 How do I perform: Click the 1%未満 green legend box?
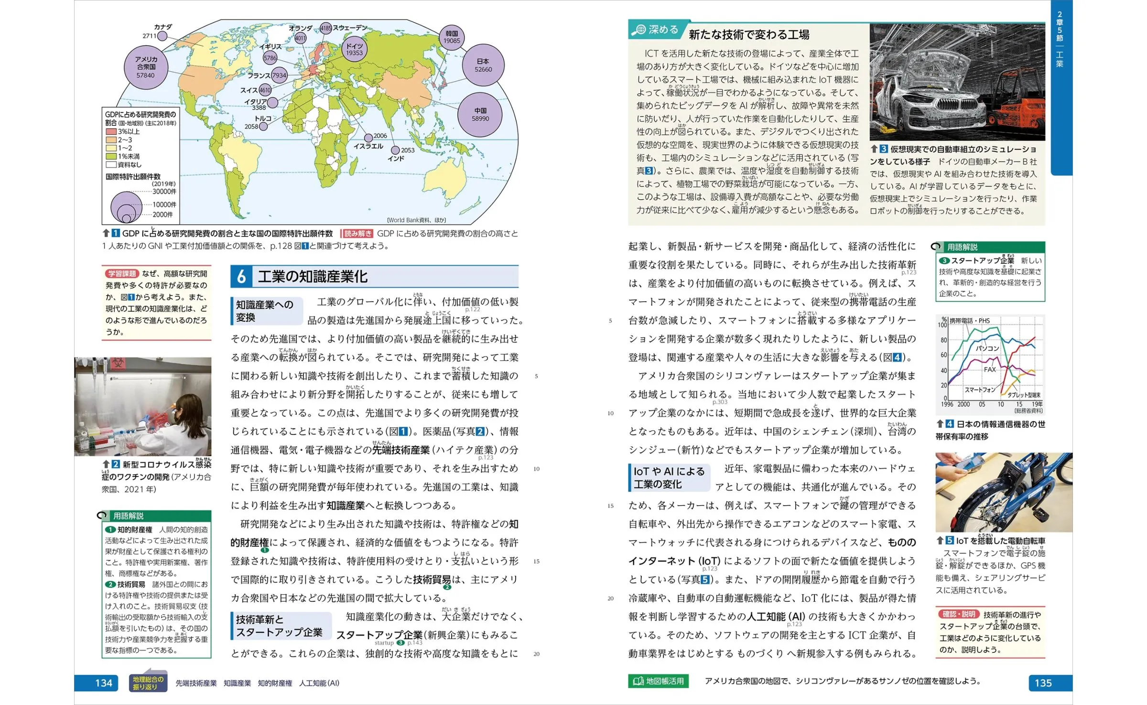pos(111,156)
